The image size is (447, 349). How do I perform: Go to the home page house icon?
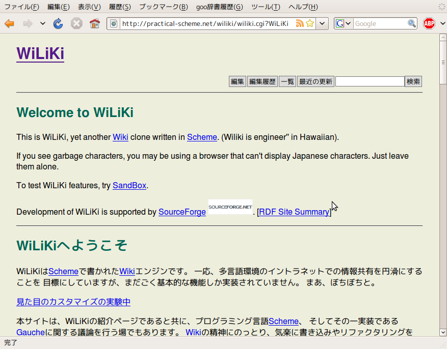pyautogui.click(x=95, y=23)
